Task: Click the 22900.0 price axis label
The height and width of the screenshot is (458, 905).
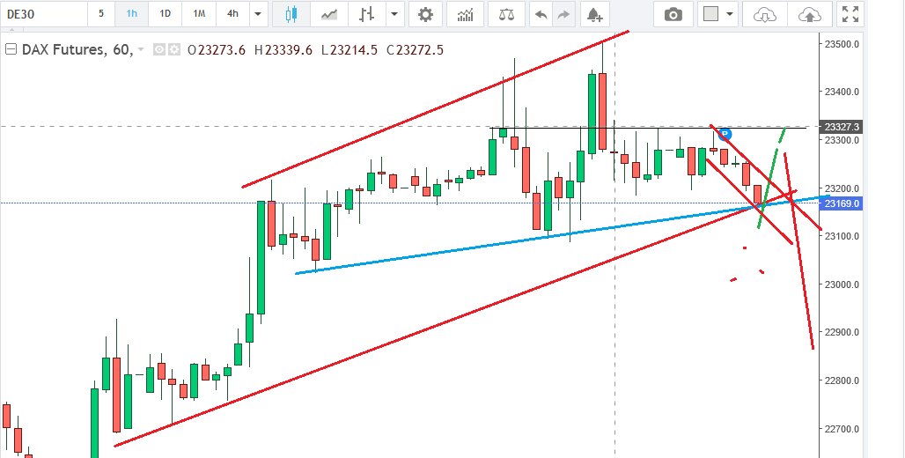Action: click(x=842, y=332)
